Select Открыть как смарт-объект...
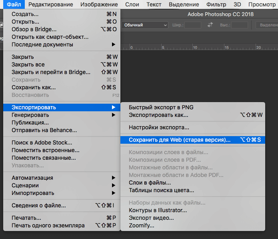 [x=62, y=37]
